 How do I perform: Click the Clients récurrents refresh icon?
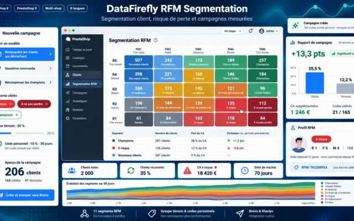(x=131, y=171)
